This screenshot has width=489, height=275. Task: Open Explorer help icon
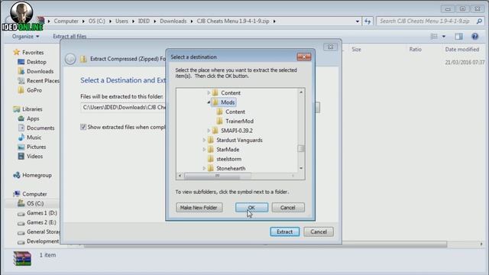(474, 37)
